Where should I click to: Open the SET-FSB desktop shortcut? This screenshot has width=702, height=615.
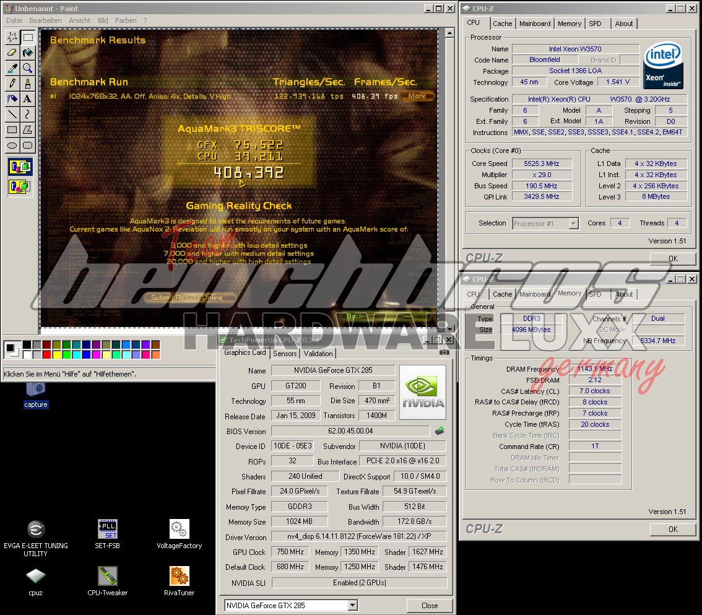pos(108,534)
